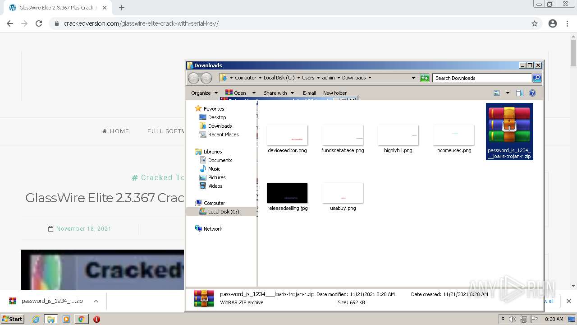
Task: Switch to Chrome from taskbar
Action: 81,319
